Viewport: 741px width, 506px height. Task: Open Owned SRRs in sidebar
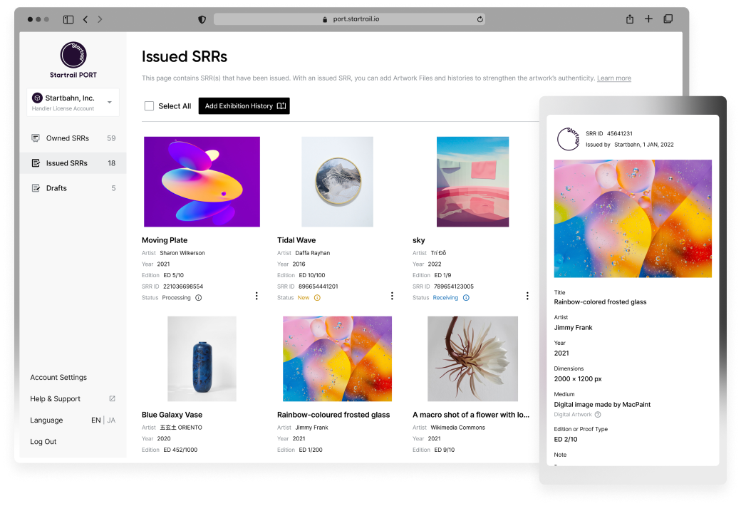(x=67, y=138)
